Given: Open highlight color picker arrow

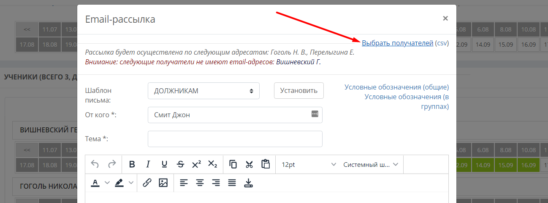Looking at the screenshot, I should [x=131, y=183].
